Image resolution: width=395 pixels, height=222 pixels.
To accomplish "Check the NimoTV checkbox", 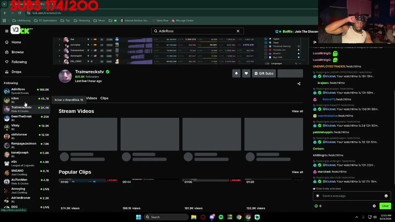I will pos(266,54).
